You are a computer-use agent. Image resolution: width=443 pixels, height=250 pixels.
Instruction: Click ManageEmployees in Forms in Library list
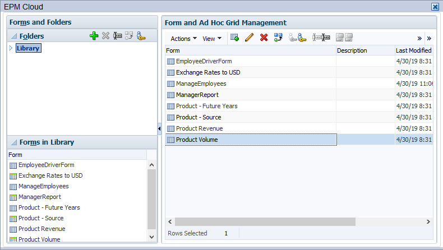[x=44, y=187]
